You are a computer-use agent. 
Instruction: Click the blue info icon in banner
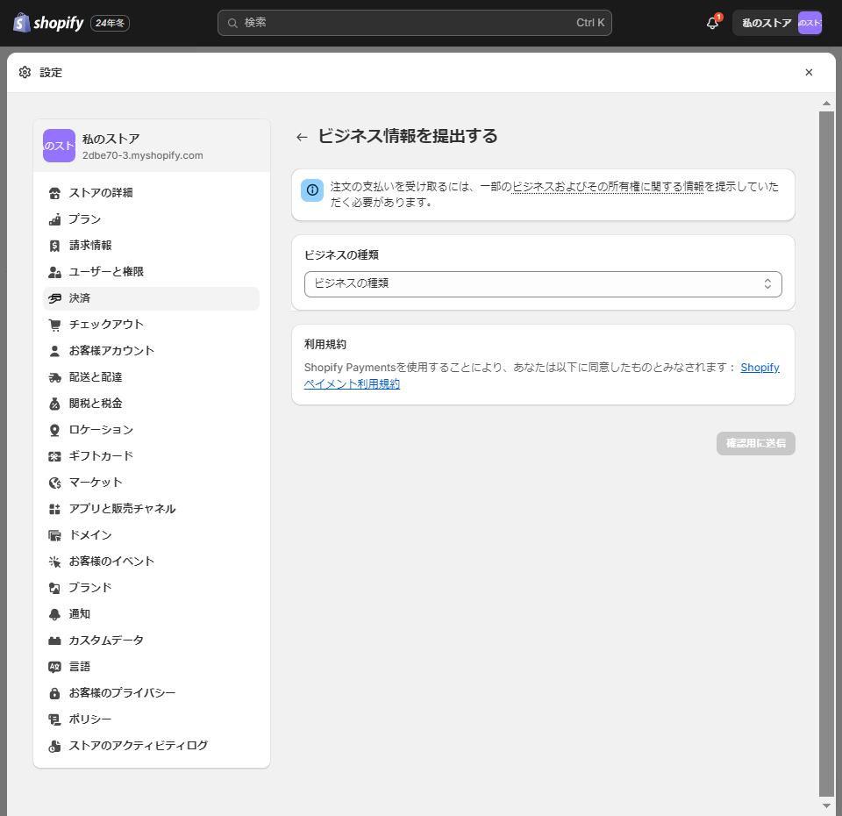pos(312,190)
